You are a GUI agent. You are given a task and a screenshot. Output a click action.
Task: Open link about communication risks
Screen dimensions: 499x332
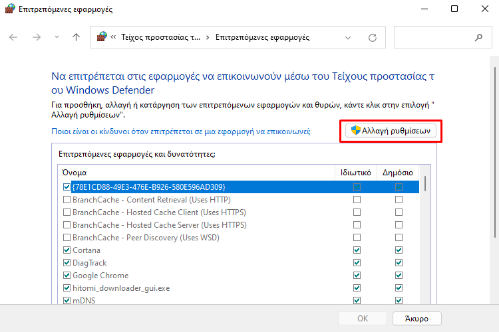tap(181, 131)
